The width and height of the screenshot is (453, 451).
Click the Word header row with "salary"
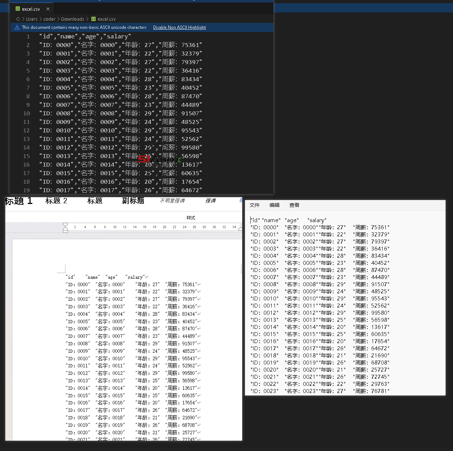pyautogui.click(x=107, y=277)
